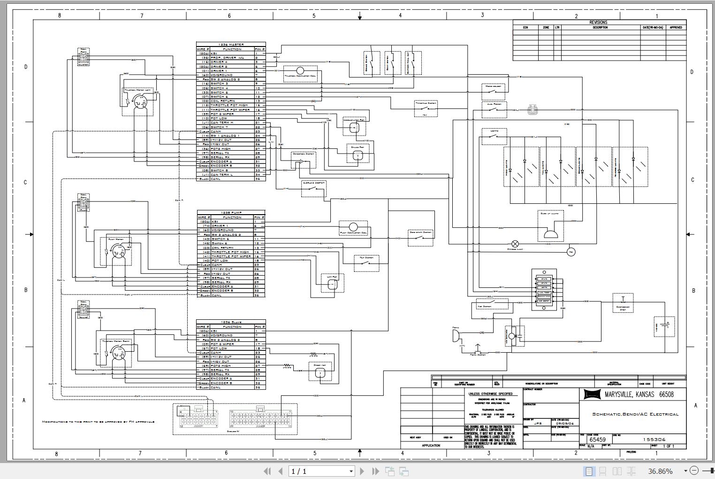Open the page number dropdown
The width and height of the screenshot is (715, 479).
(350, 471)
